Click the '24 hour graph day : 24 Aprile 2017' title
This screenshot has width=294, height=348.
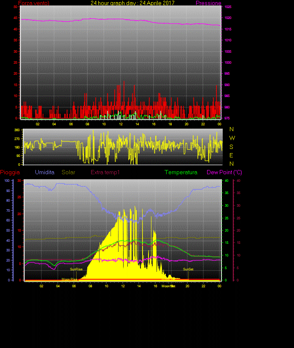tap(132, 3)
